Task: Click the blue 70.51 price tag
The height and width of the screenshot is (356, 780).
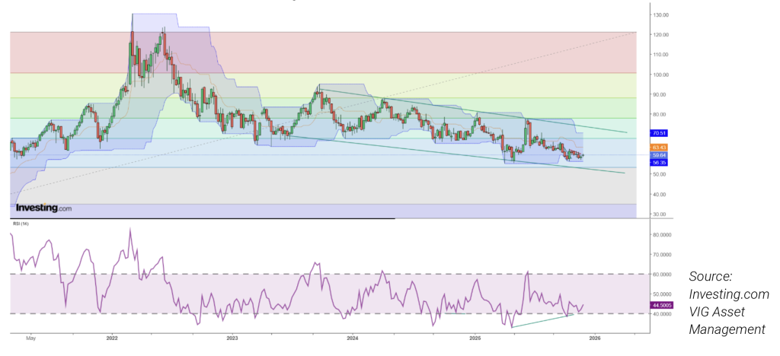Action: tap(660, 133)
